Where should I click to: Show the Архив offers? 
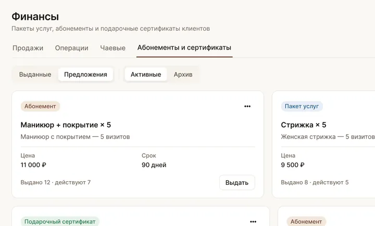(183, 74)
